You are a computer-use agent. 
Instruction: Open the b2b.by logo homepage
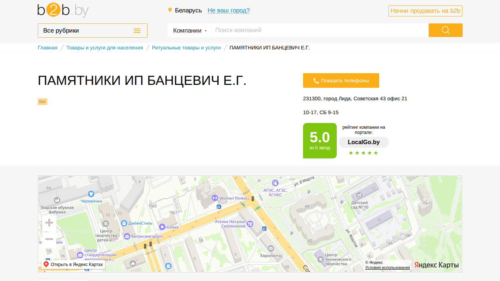63,10
